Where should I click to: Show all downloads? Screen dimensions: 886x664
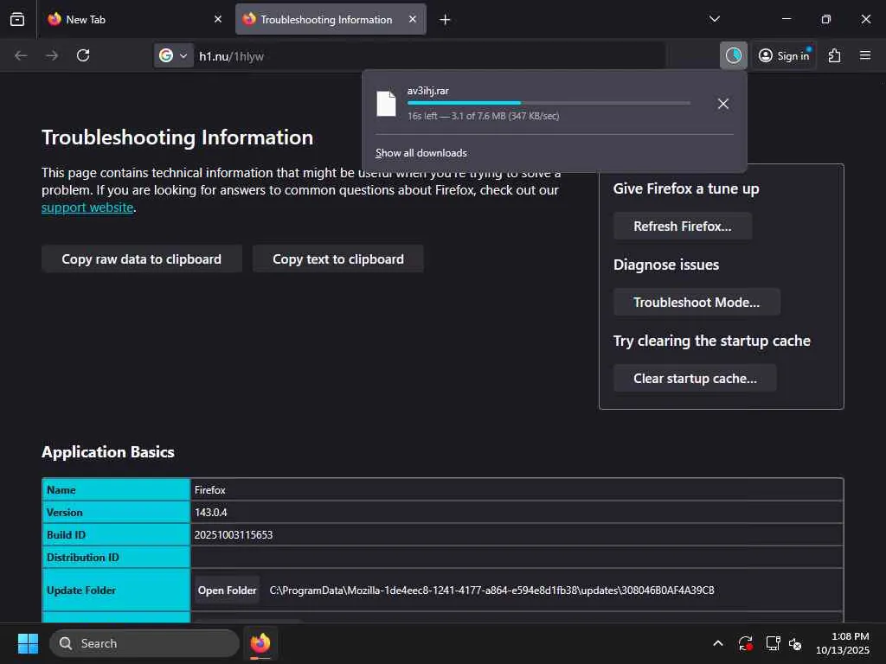click(x=421, y=153)
